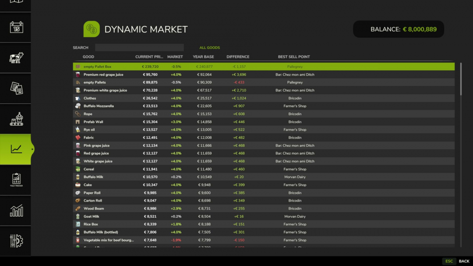Viewport: 473px width, 266px height.
Task: Click the +€ 3,696 difference cell
Action: tap(239, 74)
